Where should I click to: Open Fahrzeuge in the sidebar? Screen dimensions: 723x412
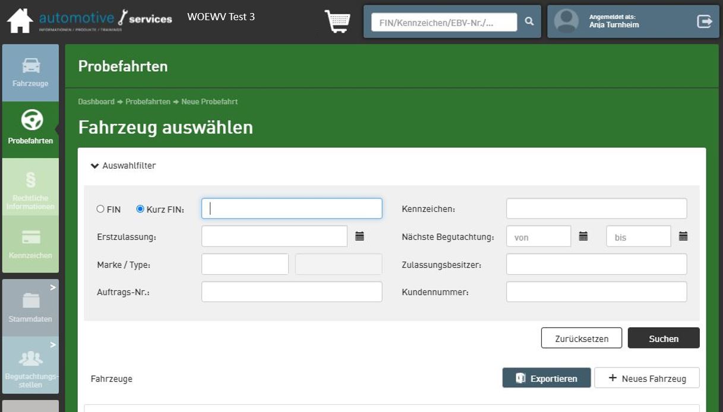coord(30,72)
